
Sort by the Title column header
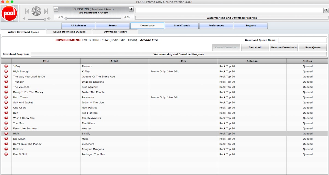click(x=46, y=61)
